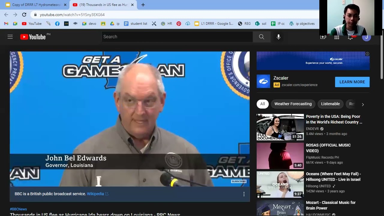Screen dimensions: 384x216
Task: Open Oceans Hillsong UNITED video thumbnail
Action: pos(280,184)
